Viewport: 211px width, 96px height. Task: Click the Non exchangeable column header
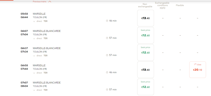click(x=145, y=5)
